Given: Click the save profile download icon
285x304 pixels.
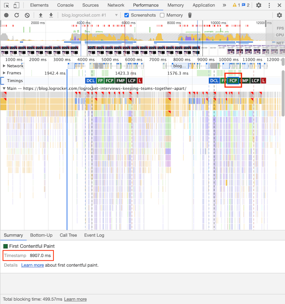Looking at the screenshot, I should 51,15.
